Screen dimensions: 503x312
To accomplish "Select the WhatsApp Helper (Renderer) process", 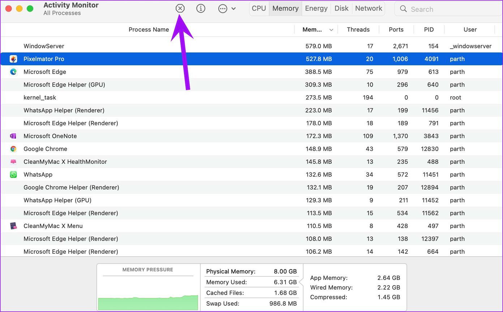I will [x=64, y=110].
